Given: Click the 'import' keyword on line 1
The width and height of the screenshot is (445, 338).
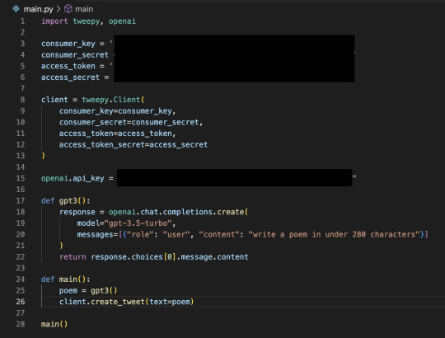Looking at the screenshot, I should (x=54, y=21).
